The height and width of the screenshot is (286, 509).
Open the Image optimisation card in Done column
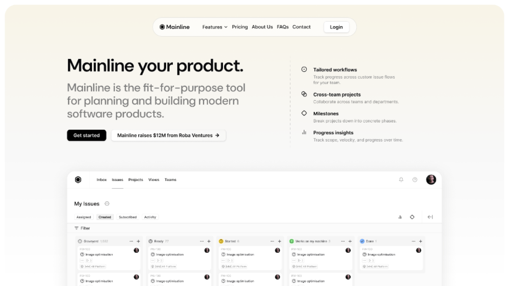point(391,258)
